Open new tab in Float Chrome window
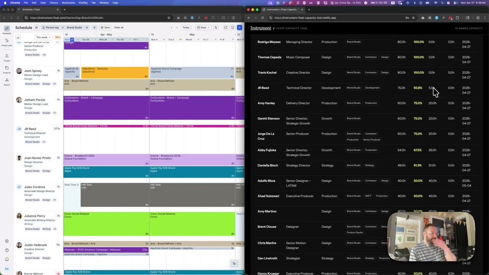Viewport: 489px width, 275px height. point(64,10)
